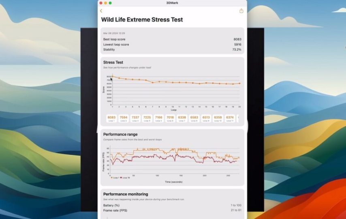Pick the Loop 5 score card 7166

coord(158,118)
